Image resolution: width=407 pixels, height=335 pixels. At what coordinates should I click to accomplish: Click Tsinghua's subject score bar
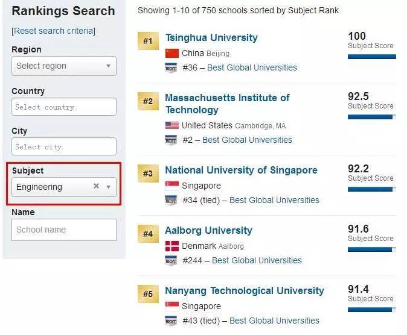[371, 57]
